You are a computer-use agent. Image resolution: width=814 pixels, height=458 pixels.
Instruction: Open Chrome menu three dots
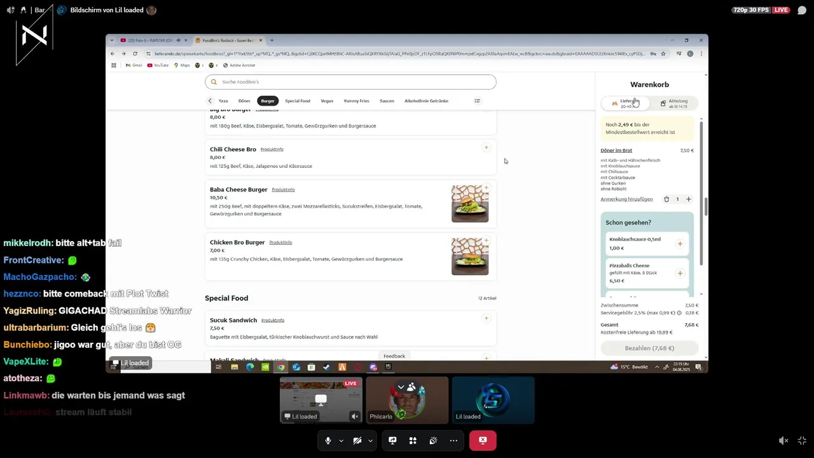point(701,54)
